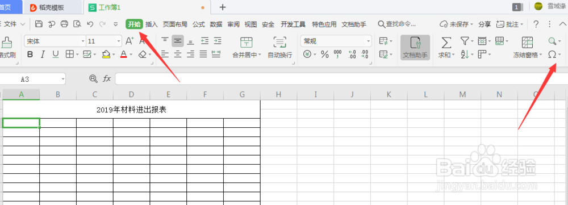Image resolution: width=568 pixels, height=205 pixels.
Task: Toggle Italic formatting
Action: tap(43, 55)
